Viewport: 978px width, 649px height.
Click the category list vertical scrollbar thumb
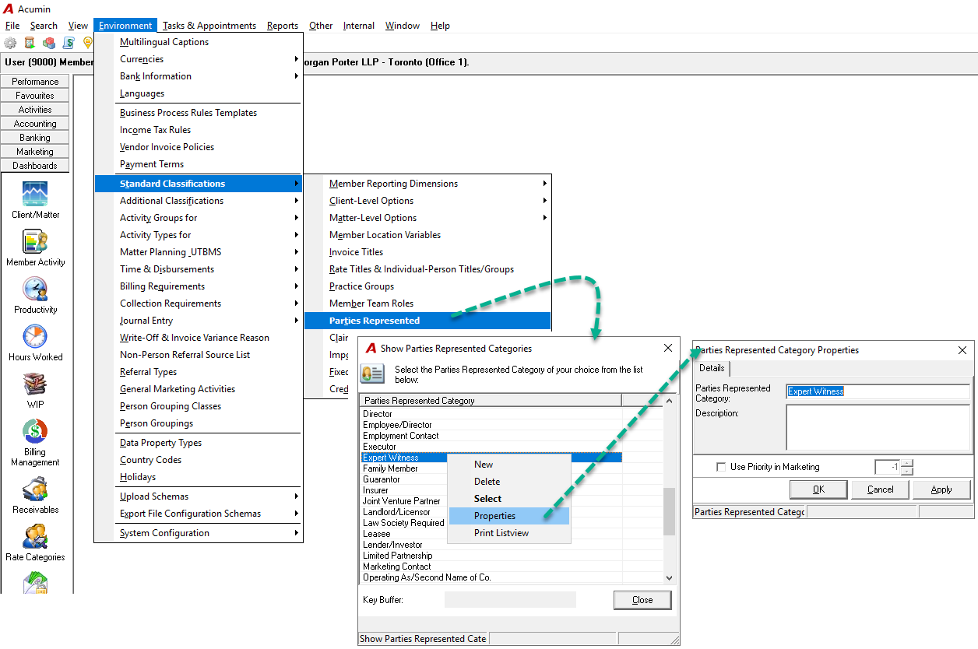[670, 511]
